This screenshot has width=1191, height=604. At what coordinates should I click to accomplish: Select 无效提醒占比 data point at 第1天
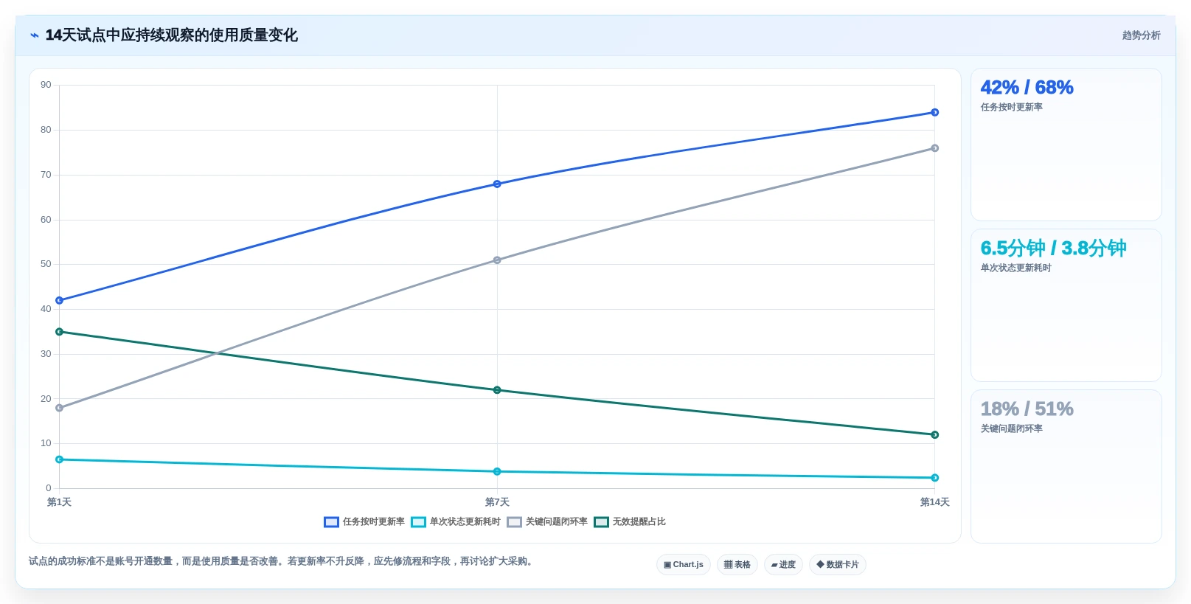[x=60, y=332]
